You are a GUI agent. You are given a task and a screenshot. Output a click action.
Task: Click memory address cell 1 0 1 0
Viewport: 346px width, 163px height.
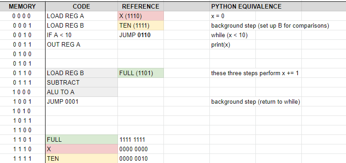(x=22, y=111)
